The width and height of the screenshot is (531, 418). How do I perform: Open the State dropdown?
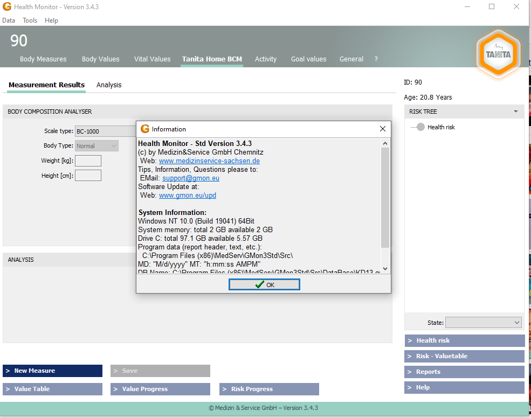click(x=516, y=323)
